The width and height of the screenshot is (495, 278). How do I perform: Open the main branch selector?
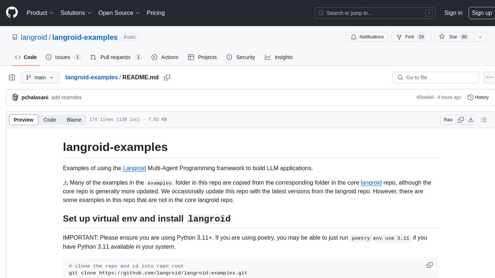click(40, 78)
